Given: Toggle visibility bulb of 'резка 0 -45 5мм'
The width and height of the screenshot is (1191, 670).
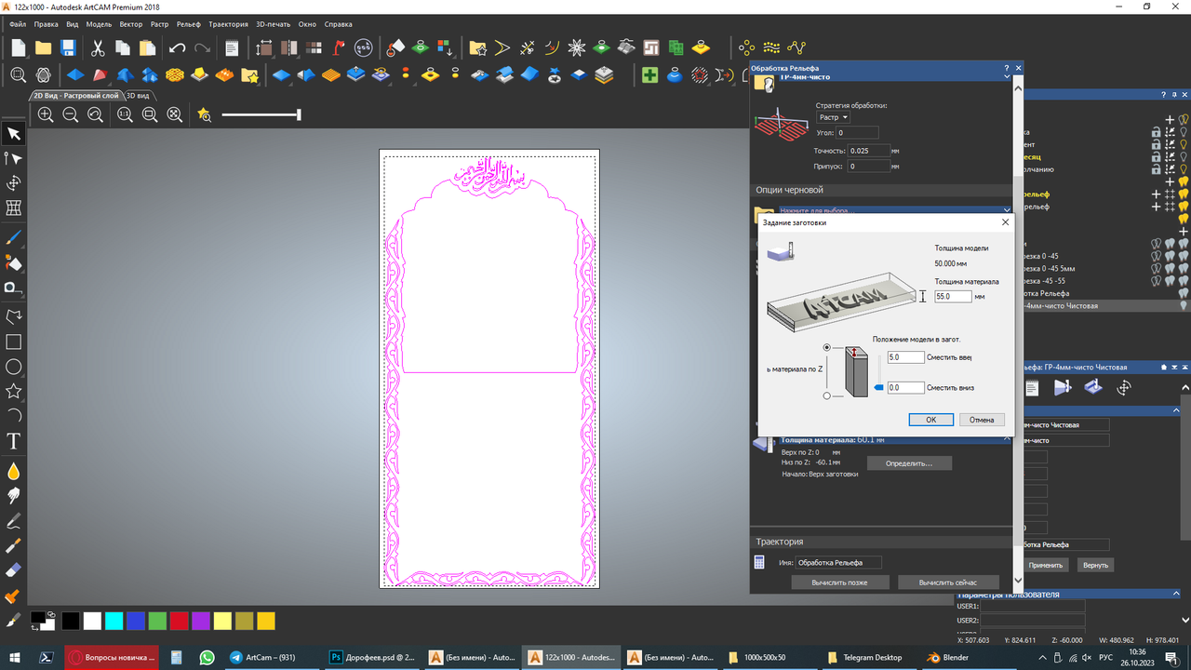Looking at the screenshot, I should [1184, 267].
